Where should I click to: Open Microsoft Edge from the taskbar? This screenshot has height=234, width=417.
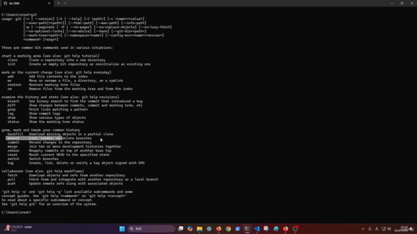click(x=276, y=229)
